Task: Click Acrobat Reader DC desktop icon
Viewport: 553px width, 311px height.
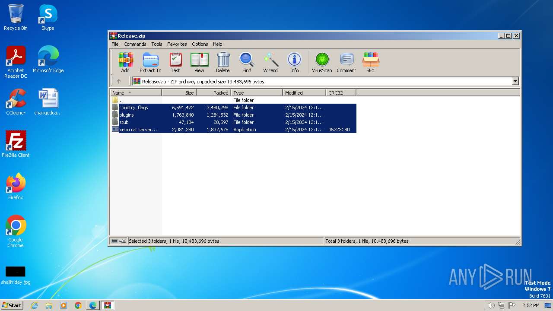Action: click(16, 62)
